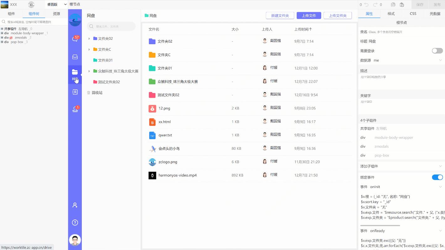Click the sort arrow on 上传时间 header

pos(311,29)
